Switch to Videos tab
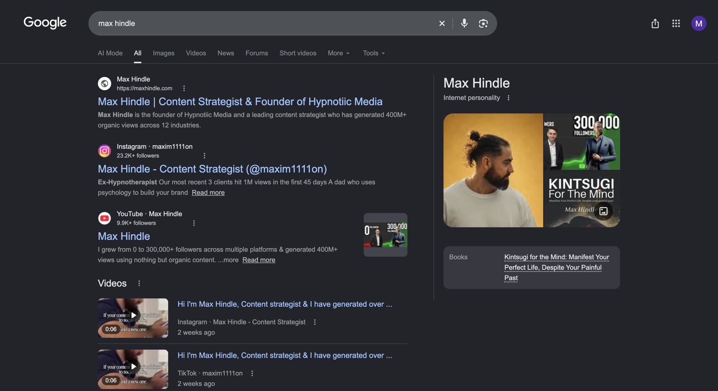The image size is (718, 391). 196,53
